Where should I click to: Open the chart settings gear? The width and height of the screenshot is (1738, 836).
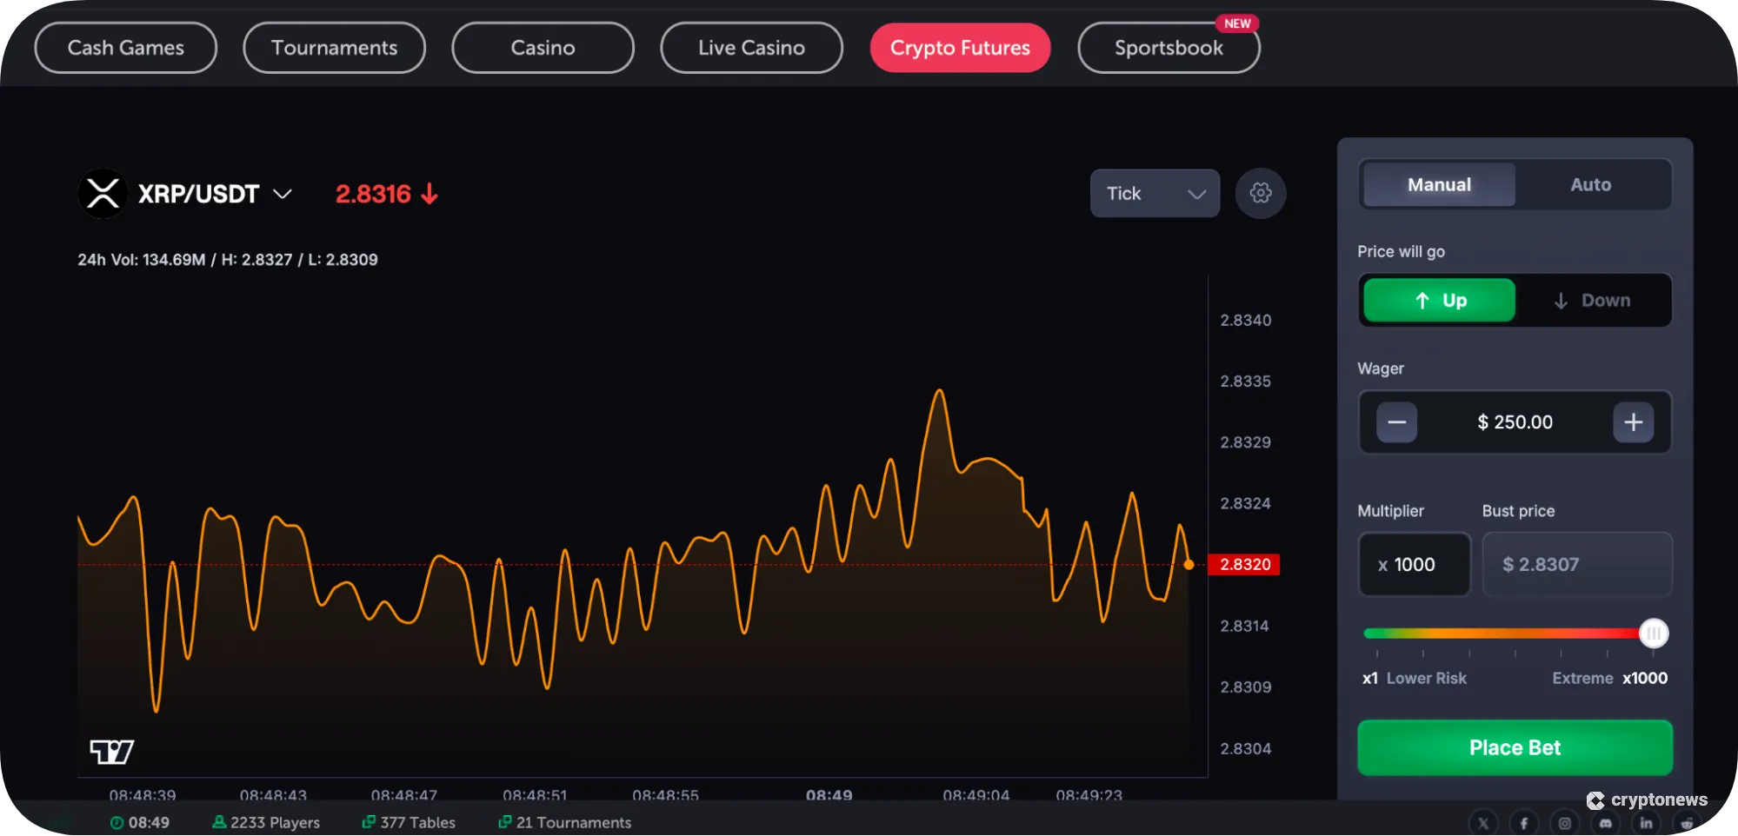(1260, 193)
